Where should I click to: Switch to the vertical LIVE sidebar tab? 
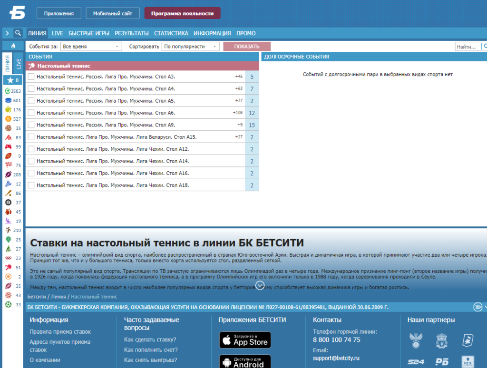pos(19,63)
